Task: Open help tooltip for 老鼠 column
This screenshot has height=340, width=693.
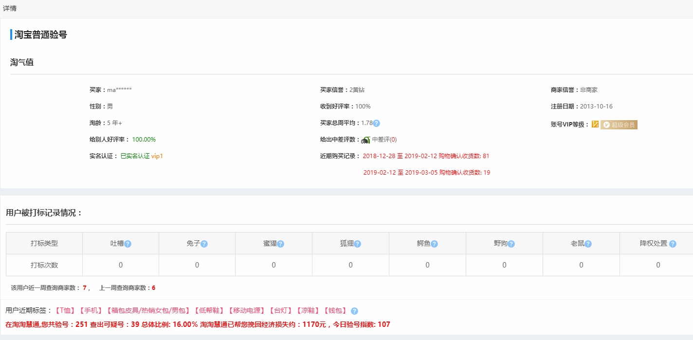Action: click(x=588, y=244)
